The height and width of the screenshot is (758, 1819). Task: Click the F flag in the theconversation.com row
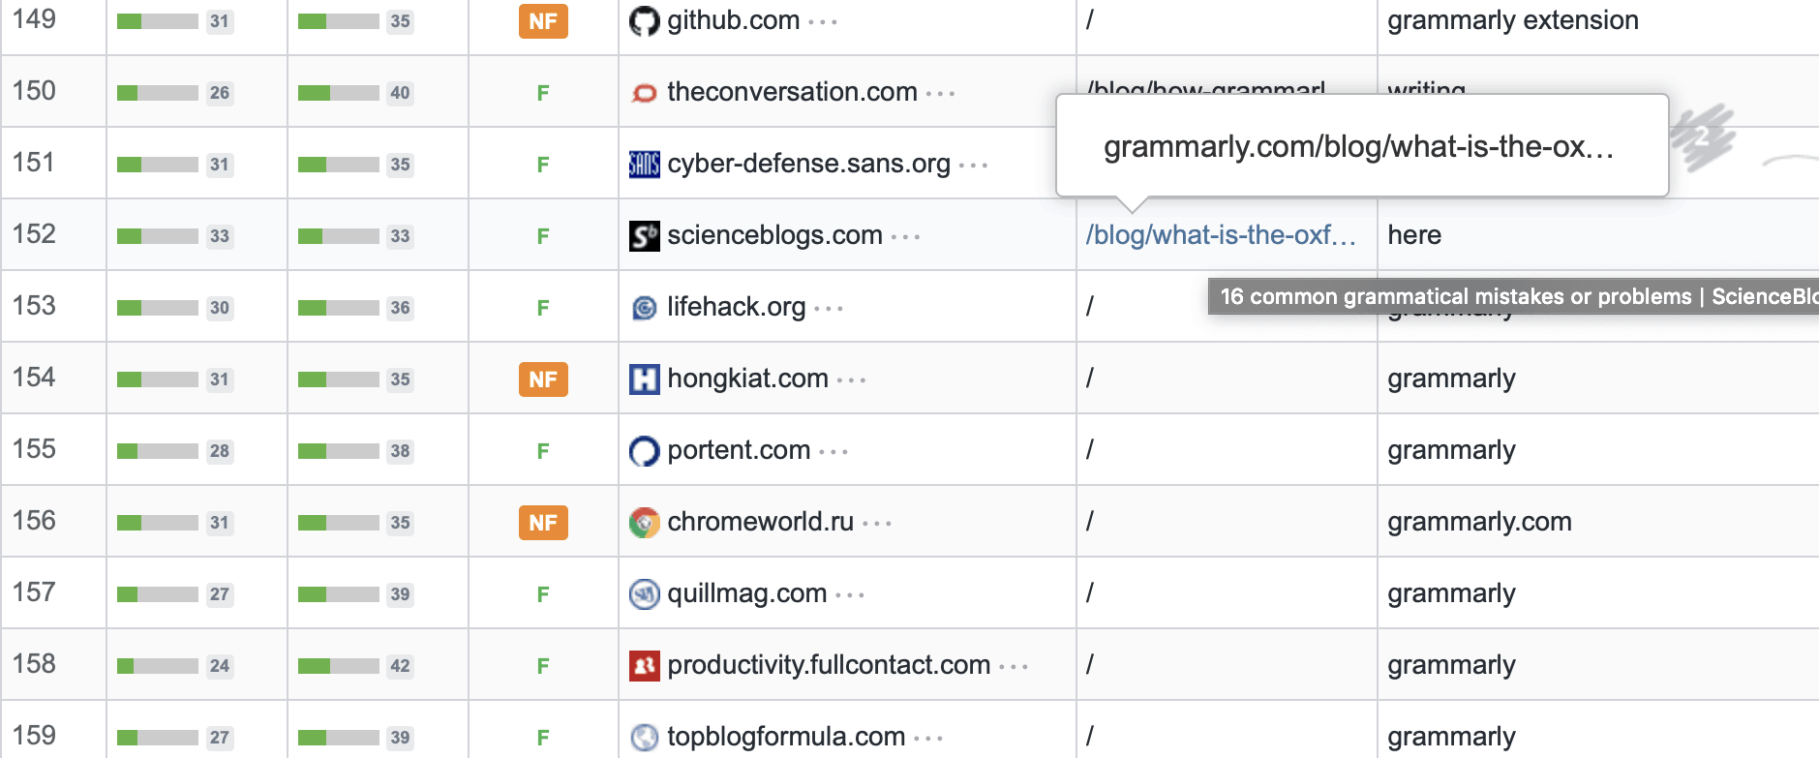click(543, 93)
